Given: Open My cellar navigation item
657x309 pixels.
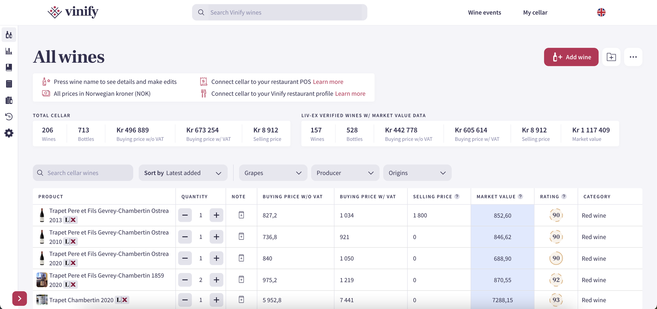Looking at the screenshot, I should tap(535, 12).
